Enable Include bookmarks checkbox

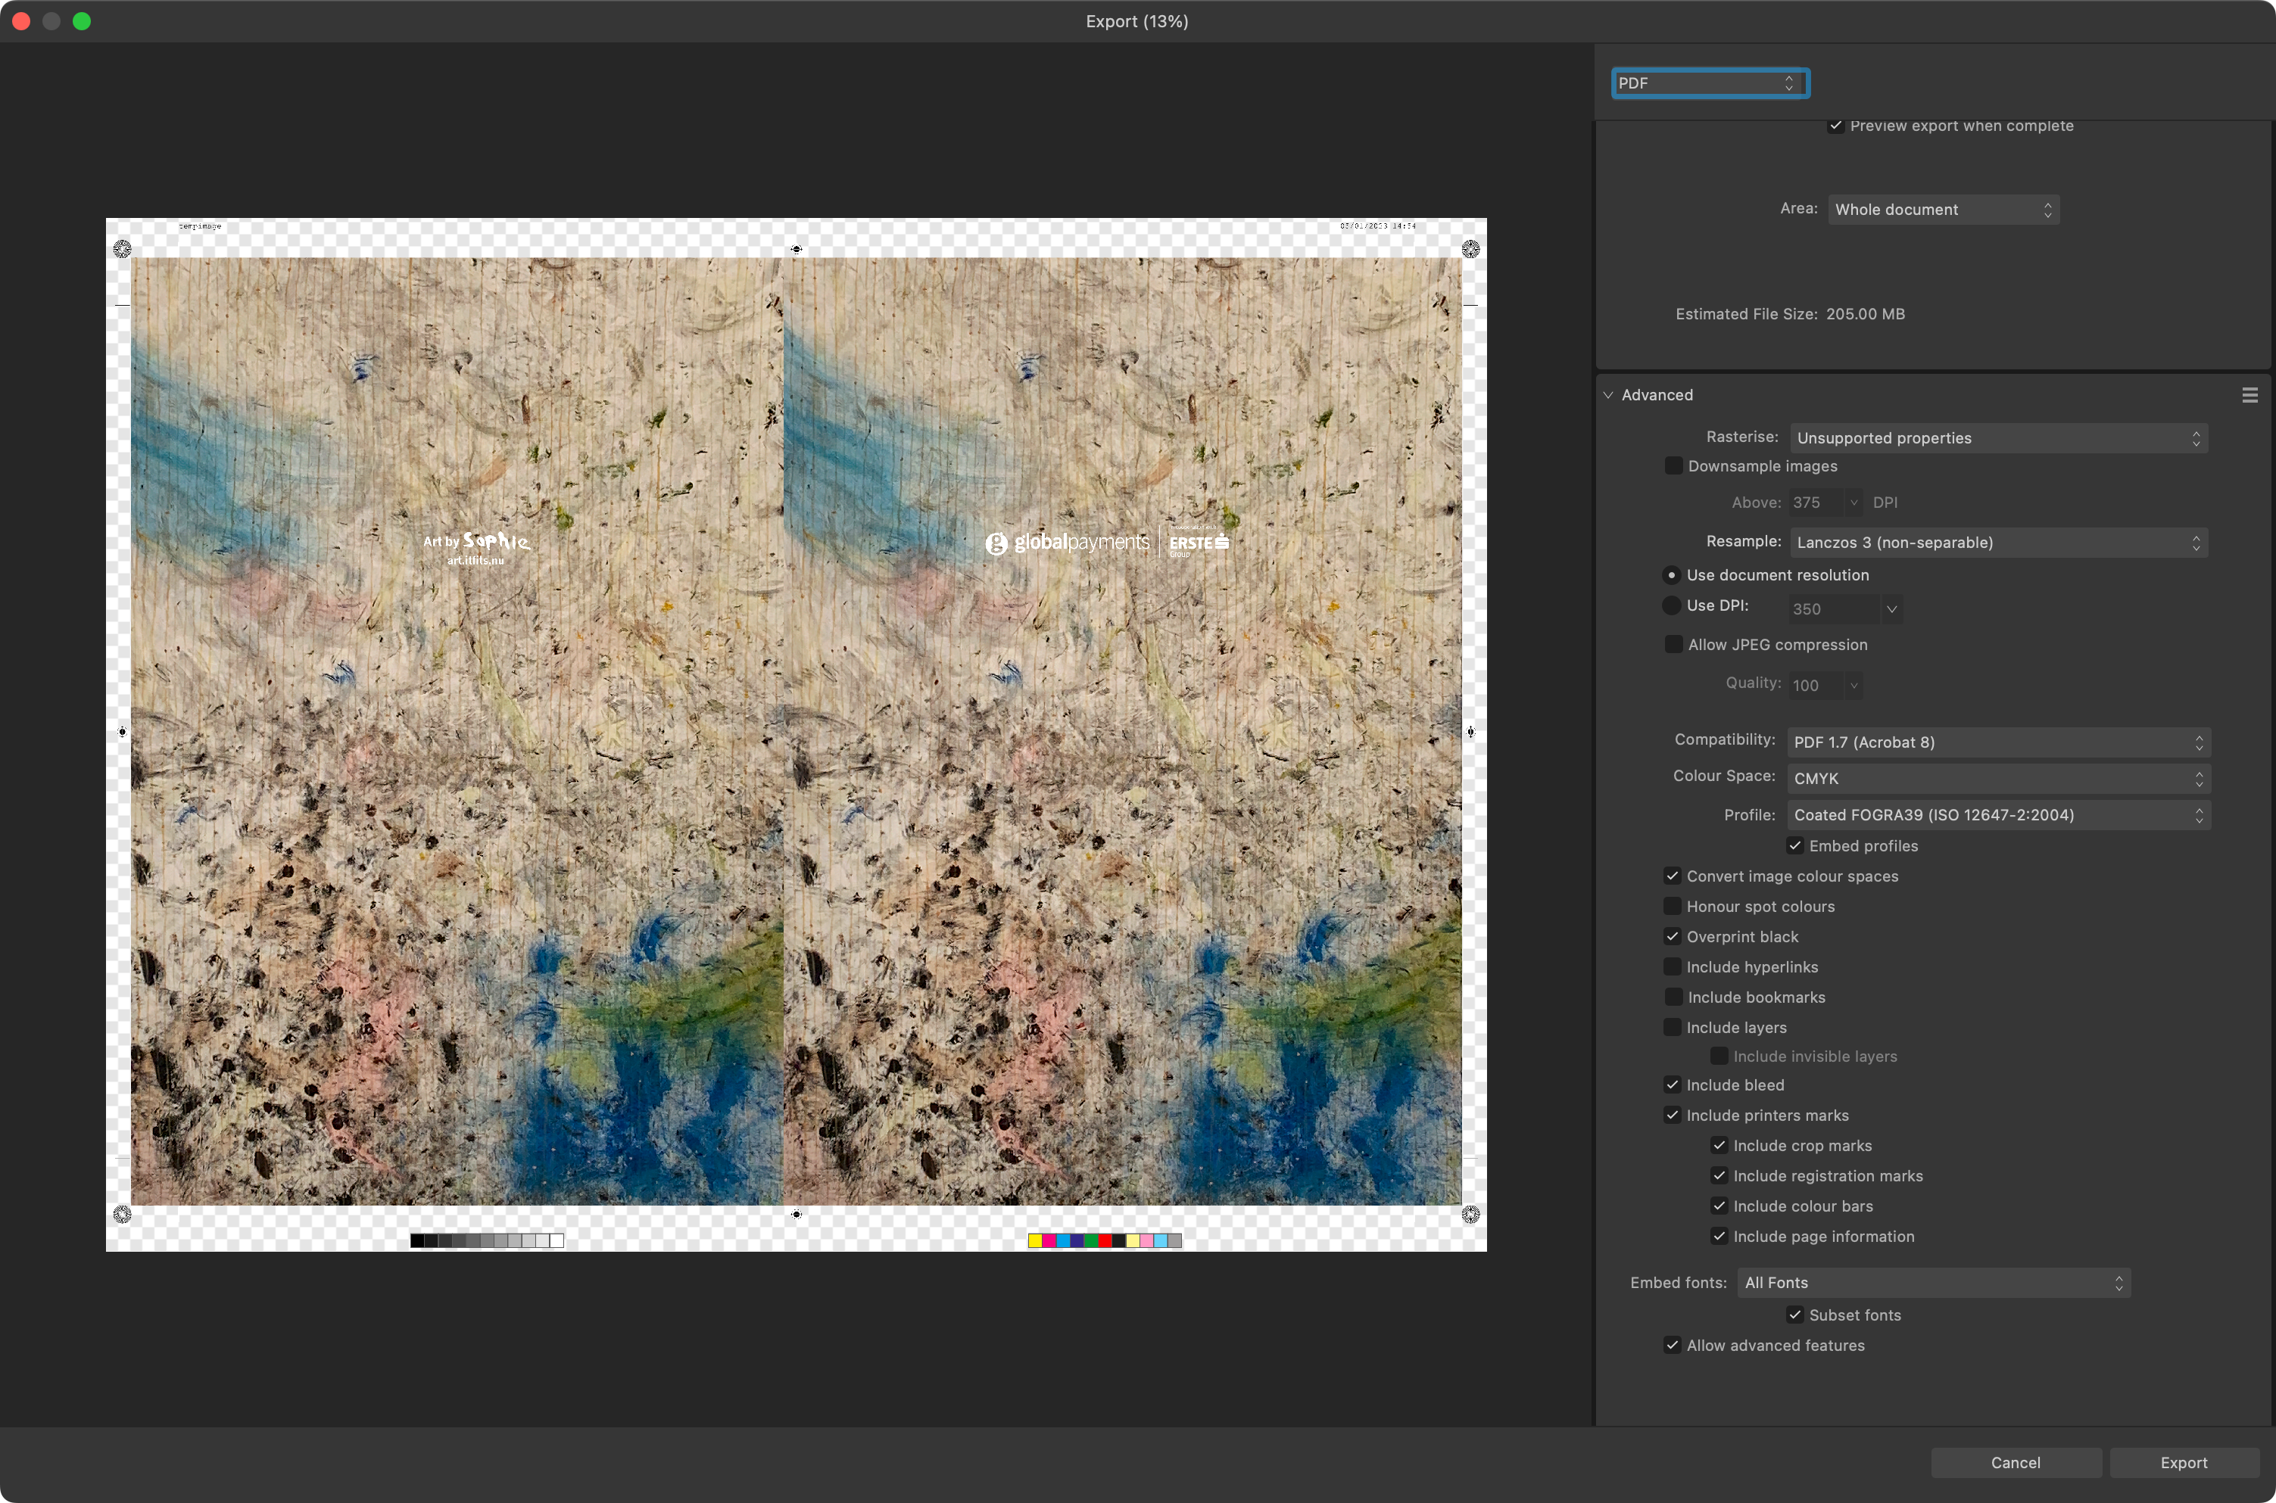(1673, 997)
